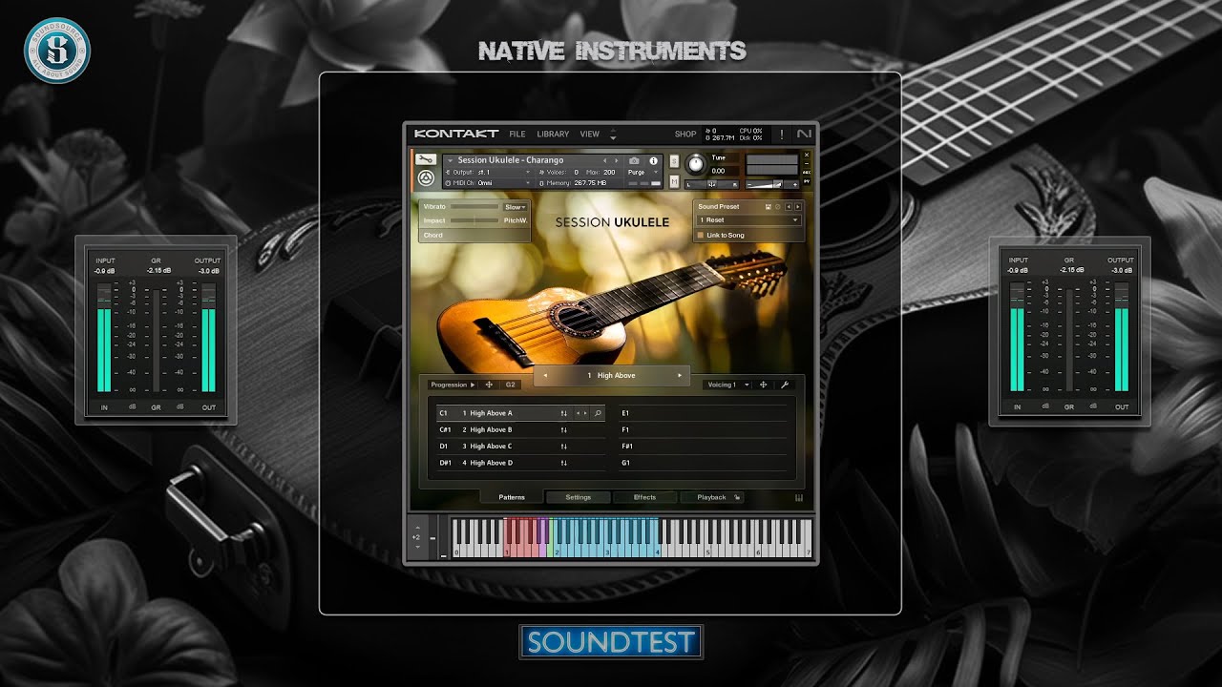This screenshot has height=687, width=1222.
Task: Switch to the Effects tab
Action: 645,497
